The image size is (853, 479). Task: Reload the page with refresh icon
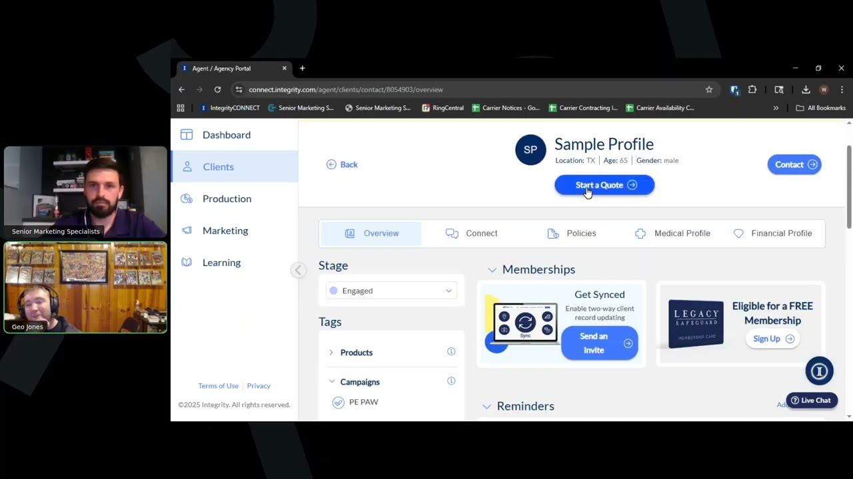(217, 90)
